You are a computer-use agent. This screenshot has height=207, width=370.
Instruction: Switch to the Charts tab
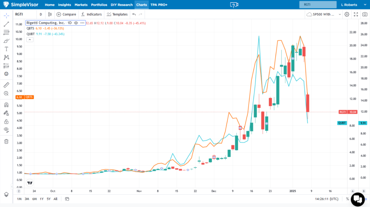141,5
